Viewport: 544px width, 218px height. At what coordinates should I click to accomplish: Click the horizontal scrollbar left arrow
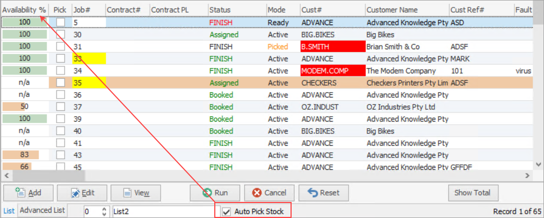point(6,176)
